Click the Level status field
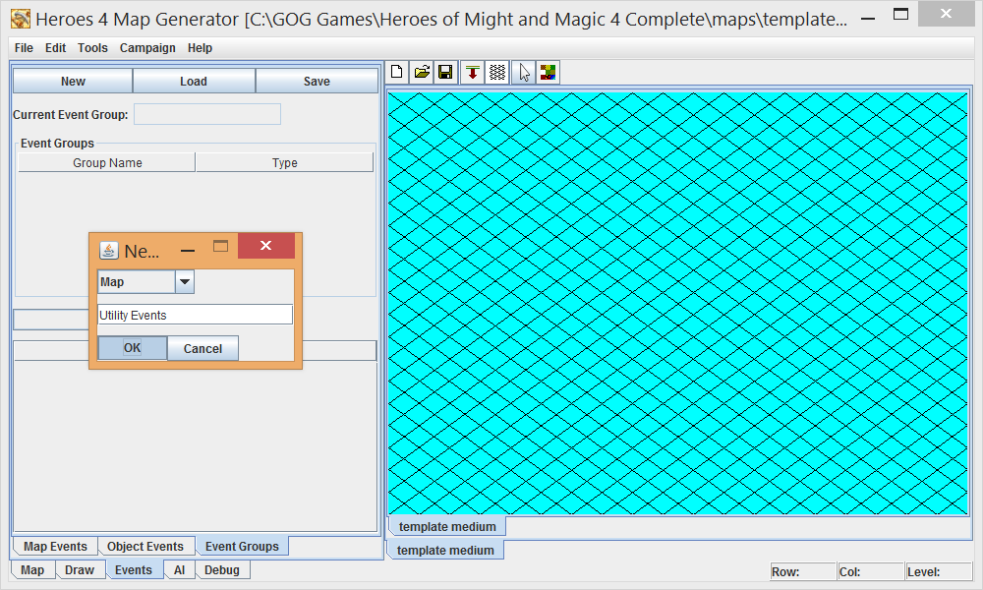 tap(939, 571)
